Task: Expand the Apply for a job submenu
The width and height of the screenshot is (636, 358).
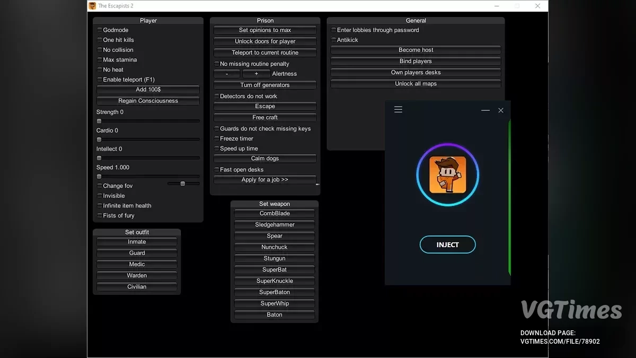Action: pyautogui.click(x=265, y=180)
